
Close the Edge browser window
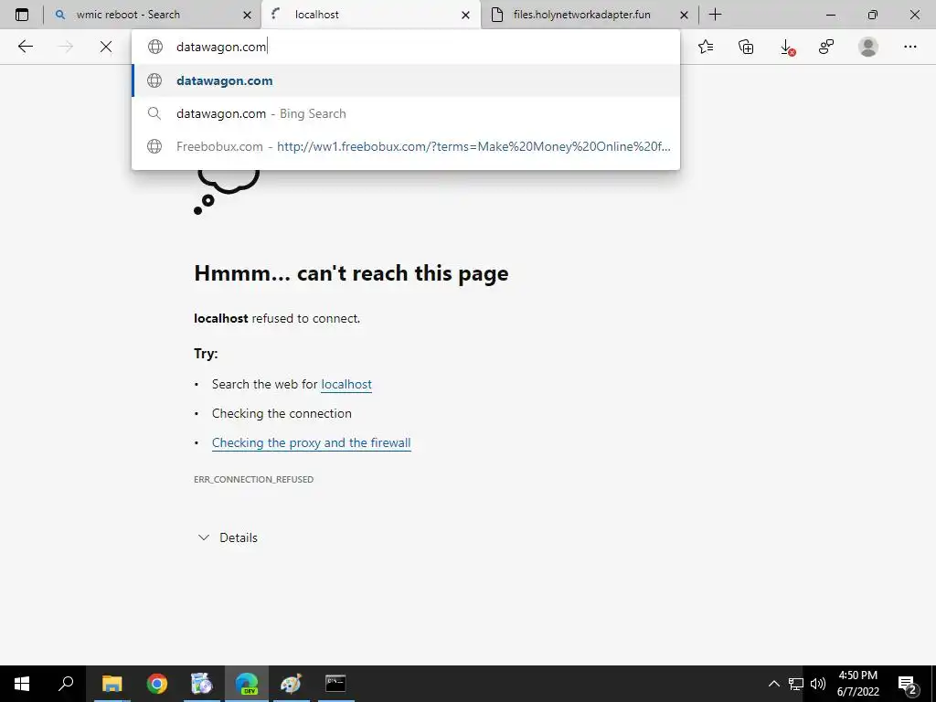(x=914, y=15)
